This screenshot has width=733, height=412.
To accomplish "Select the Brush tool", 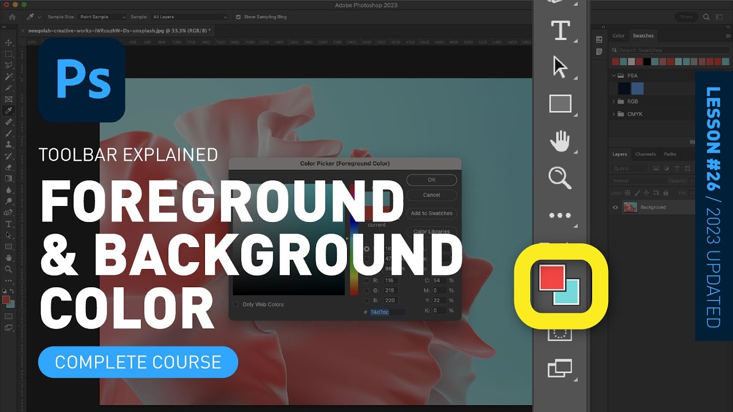I will pos(9,133).
